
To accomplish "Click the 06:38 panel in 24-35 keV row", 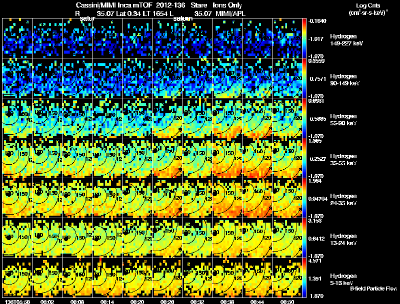I will pyautogui.click(x=227, y=198).
